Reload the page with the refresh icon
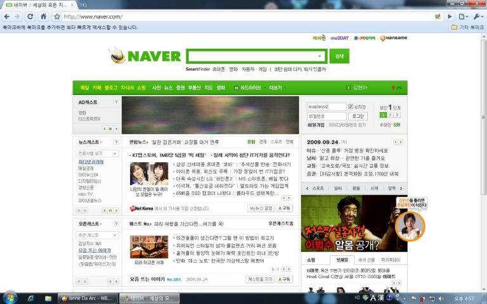This screenshot has height=304, width=487. [30, 16]
